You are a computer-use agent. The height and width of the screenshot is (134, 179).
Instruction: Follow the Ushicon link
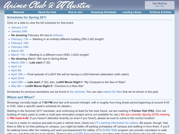tap(58, 35)
